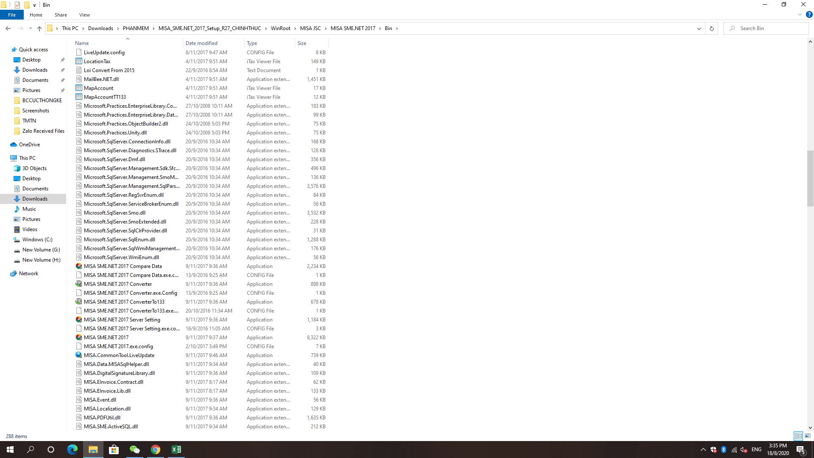Viewport: 814px width, 458px height.
Task: Navigate to This PC breadcrumb
Action: pyautogui.click(x=70, y=28)
